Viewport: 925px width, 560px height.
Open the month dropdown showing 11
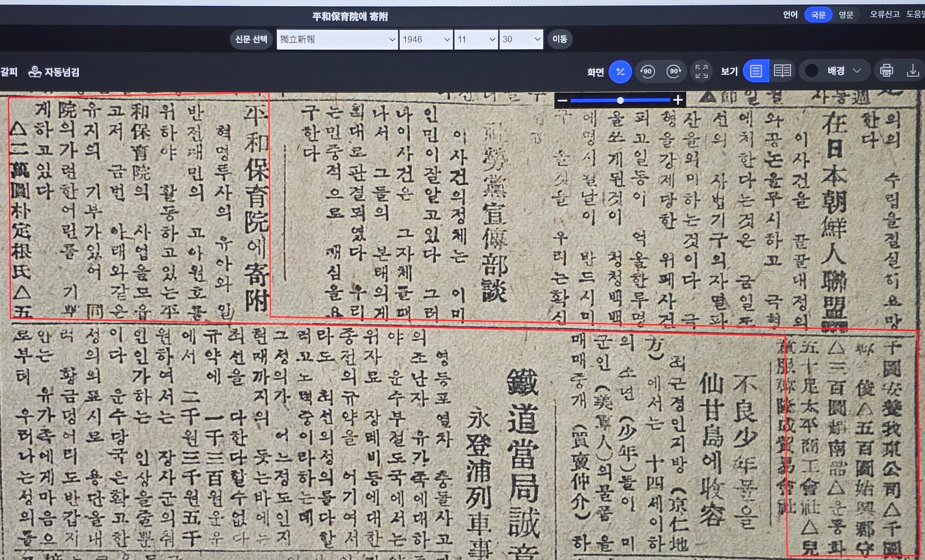pos(476,39)
